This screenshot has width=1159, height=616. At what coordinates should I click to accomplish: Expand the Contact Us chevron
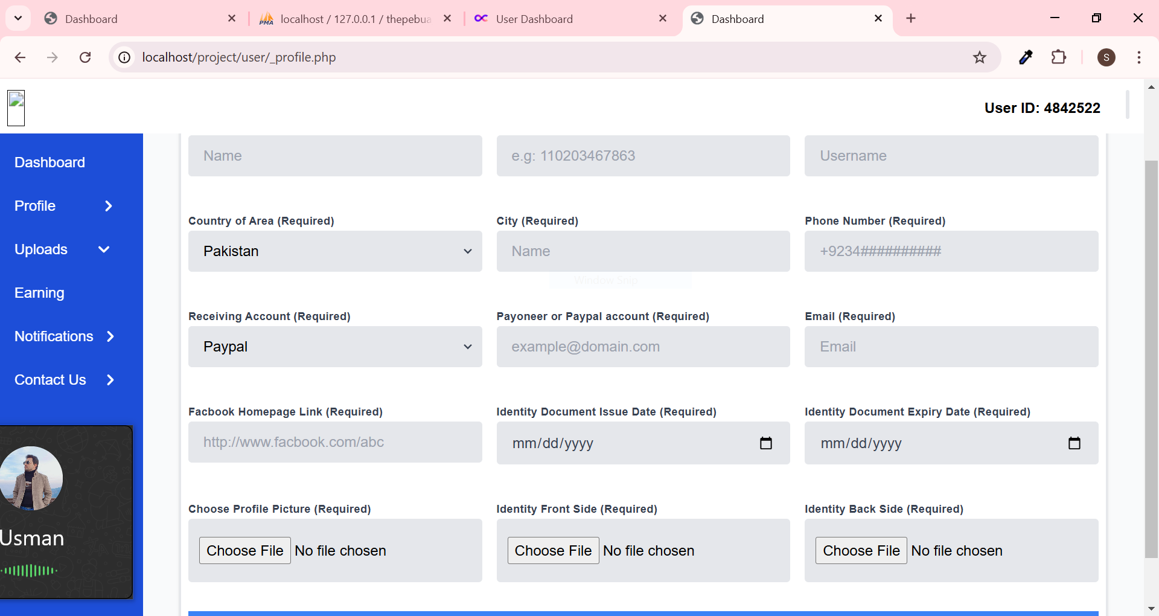click(110, 380)
